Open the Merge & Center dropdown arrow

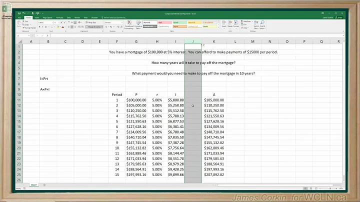click(102, 27)
